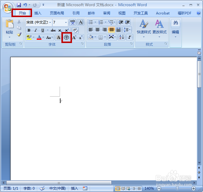Switch to the Acrobat tab
The image size is (203, 192).
[x=163, y=13]
